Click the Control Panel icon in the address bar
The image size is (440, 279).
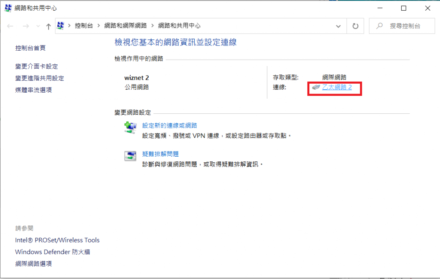[60, 25]
